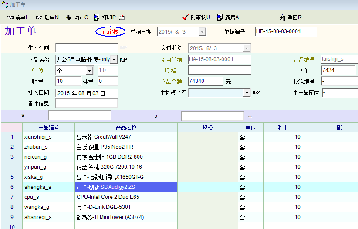This screenshot has width=358, height=229.
Task: Select the row 1 cell 显示器-GreatWall V247
Action: (x=126, y=137)
